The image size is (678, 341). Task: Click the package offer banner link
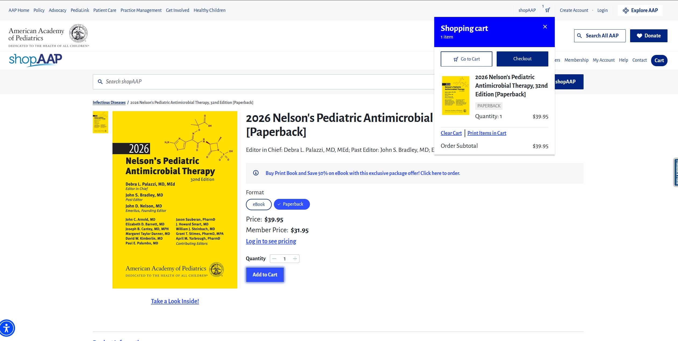(x=363, y=173)
